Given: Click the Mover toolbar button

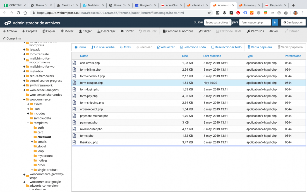Looking at the screenshot, I should click(67, 31).
